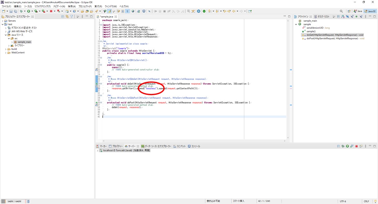Close the sample.java editor tab

point(116,17)
